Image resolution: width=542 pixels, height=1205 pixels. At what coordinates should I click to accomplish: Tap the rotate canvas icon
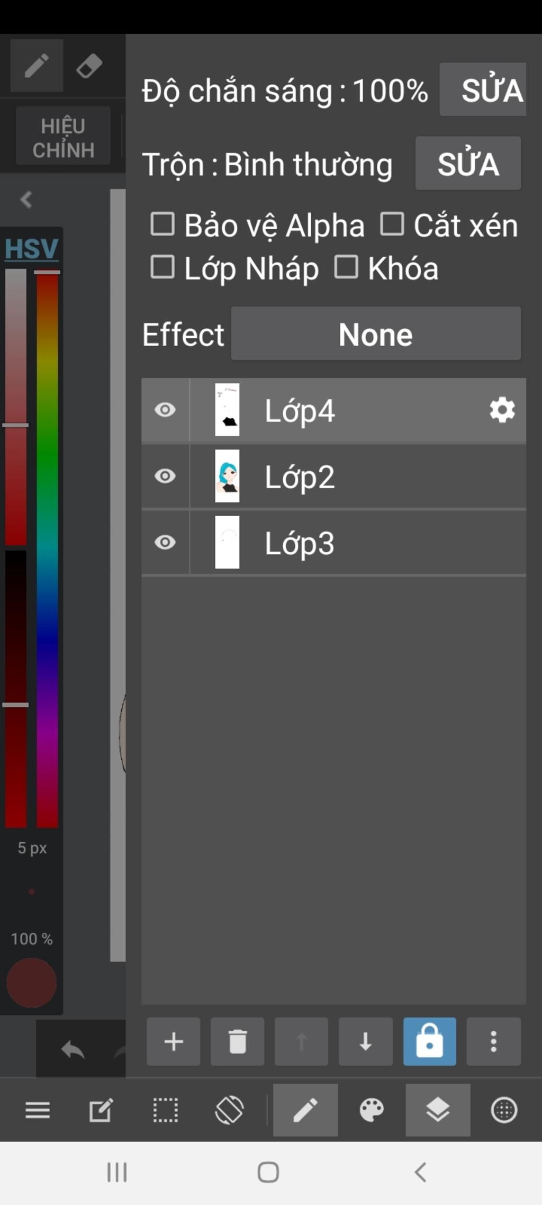(229, 1110)
